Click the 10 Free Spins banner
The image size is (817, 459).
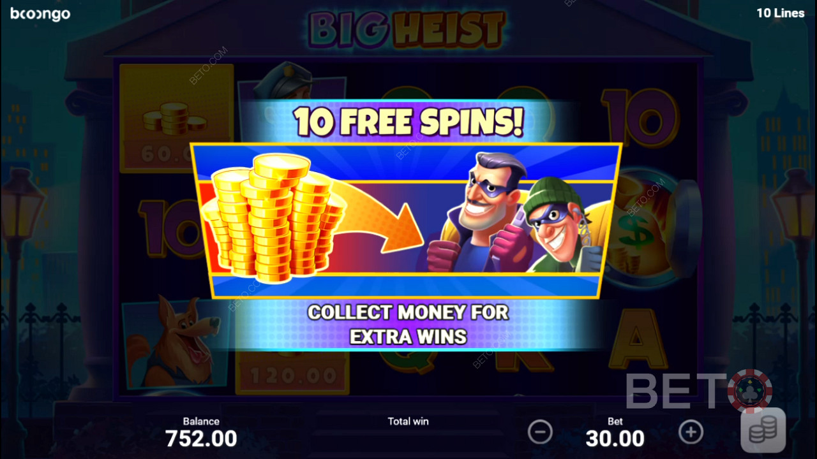point(409,122)
